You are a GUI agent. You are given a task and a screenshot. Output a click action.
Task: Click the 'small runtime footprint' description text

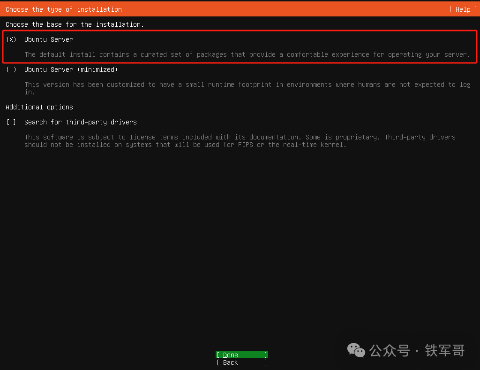coord(247,88)
